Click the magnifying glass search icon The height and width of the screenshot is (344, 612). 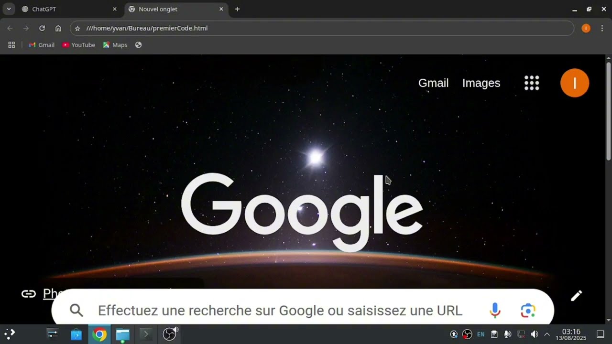coord(76,311)
